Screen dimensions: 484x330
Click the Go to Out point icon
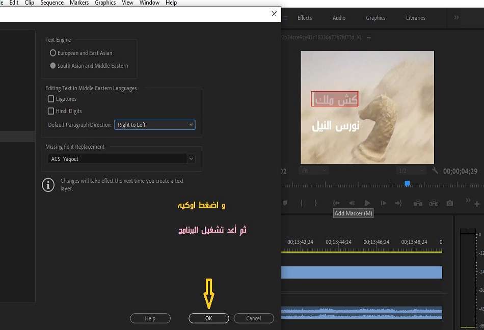398,203
